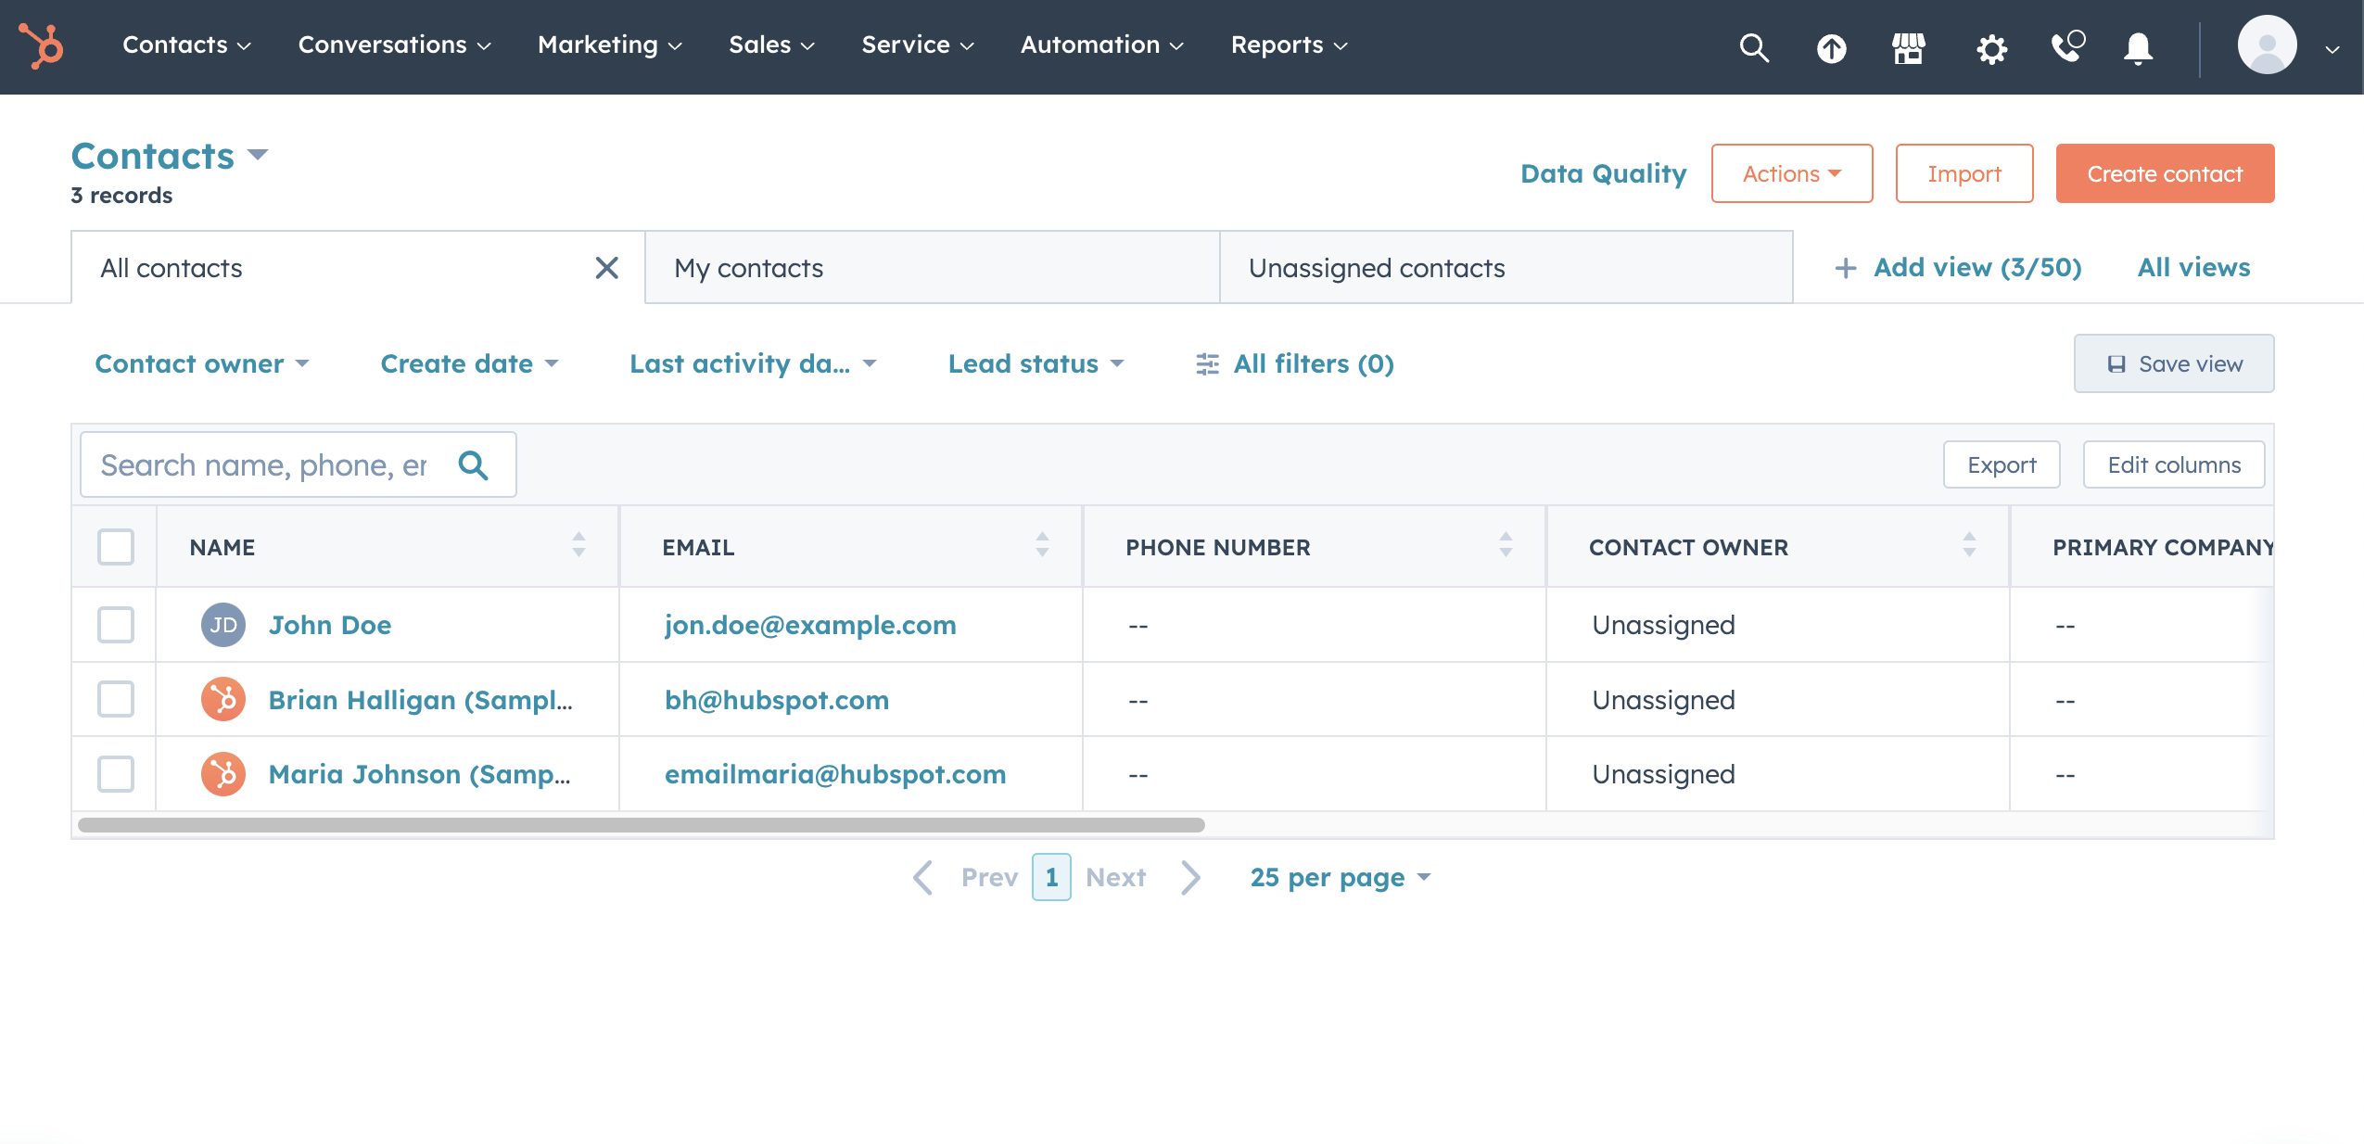Click the upgrade arrow icon
The height and width of the screenshot is (1144, 2364).
pyautogui.click(x=1831, y=47)
